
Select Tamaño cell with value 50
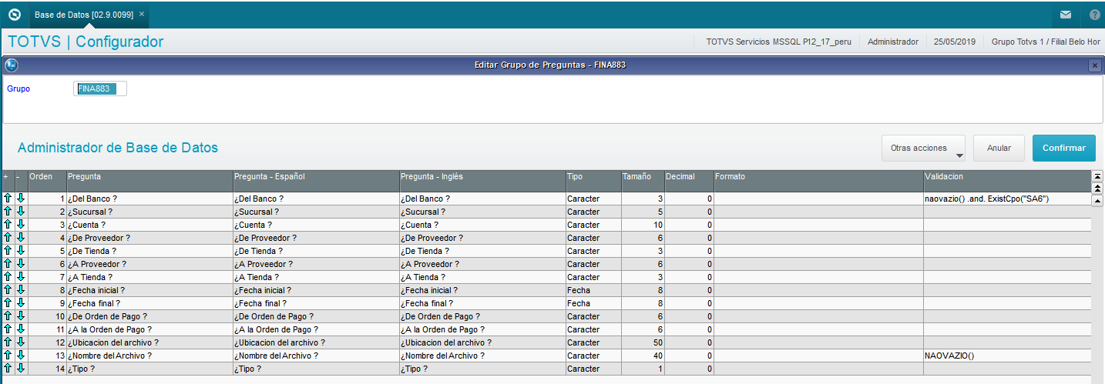(643, 342)
